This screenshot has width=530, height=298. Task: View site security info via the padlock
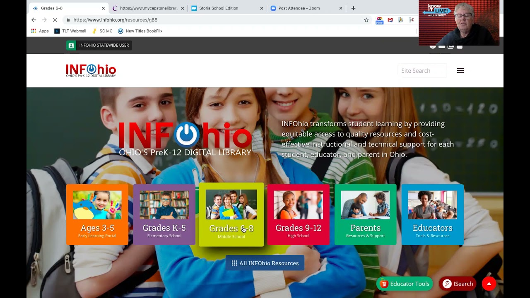[x=68, y=20]
